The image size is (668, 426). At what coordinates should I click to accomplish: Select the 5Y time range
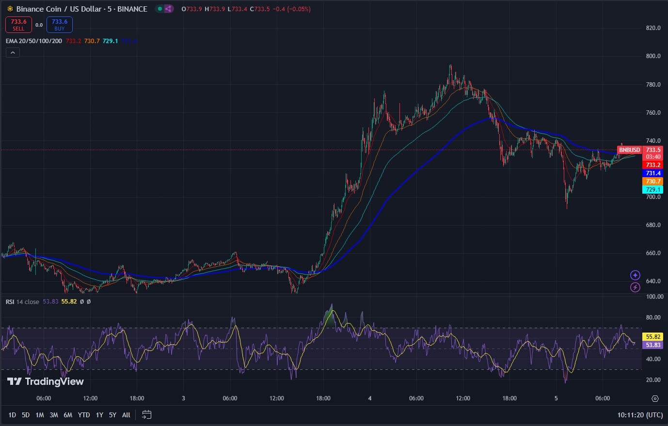(112, 415)
